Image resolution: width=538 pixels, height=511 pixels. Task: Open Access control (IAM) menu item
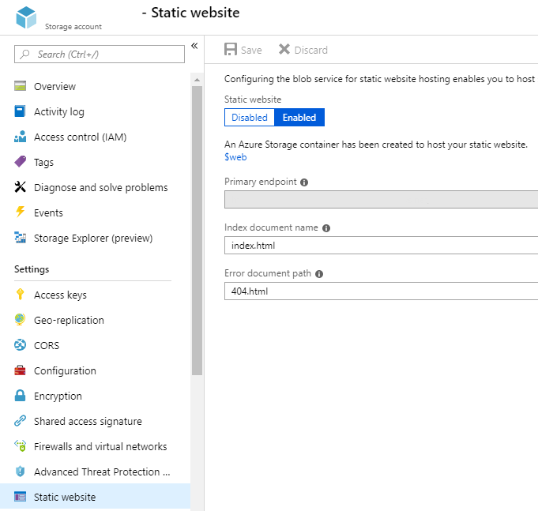click(81, 137)
